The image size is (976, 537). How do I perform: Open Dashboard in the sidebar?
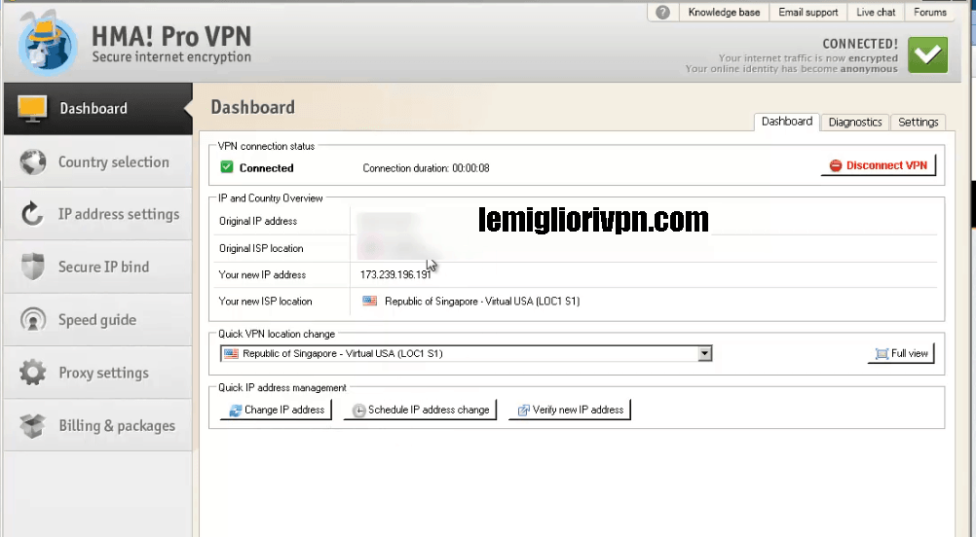coord(98,109)
